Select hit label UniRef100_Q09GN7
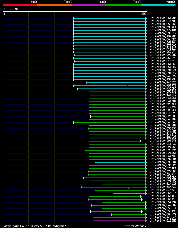This screenshot has height=228, width=178. point(163,55)
